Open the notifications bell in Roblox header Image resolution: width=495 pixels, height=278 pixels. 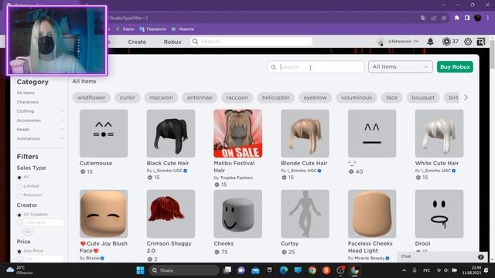[x=430, y=41]
